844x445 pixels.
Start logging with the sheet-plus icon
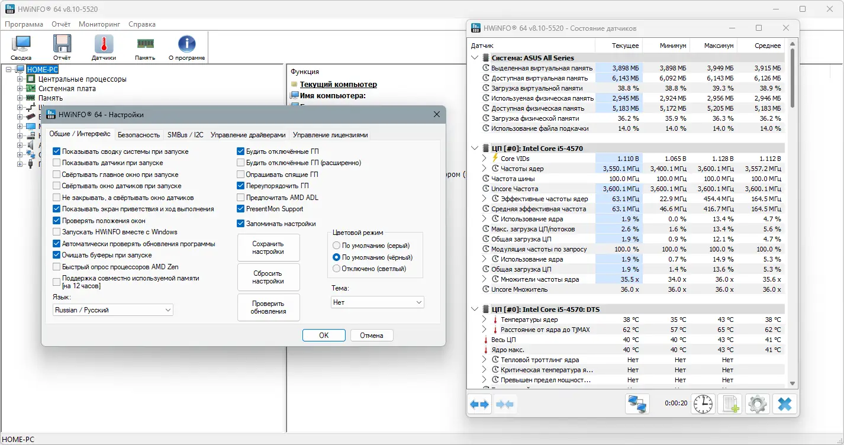[730, 404]
